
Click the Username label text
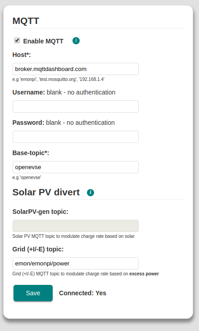click(x=28, y=92)
